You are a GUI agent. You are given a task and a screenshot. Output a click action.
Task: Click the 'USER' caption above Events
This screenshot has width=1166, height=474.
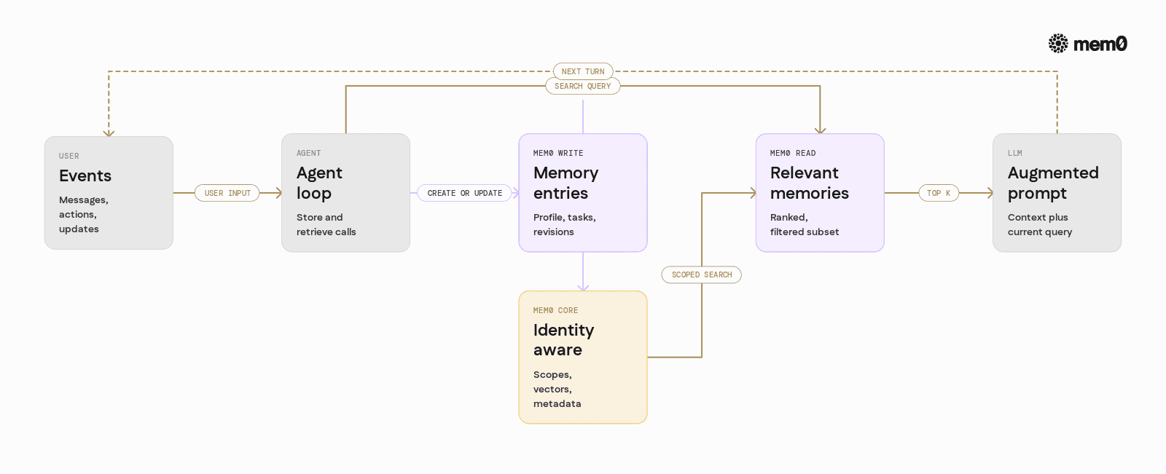click(69, 156)
